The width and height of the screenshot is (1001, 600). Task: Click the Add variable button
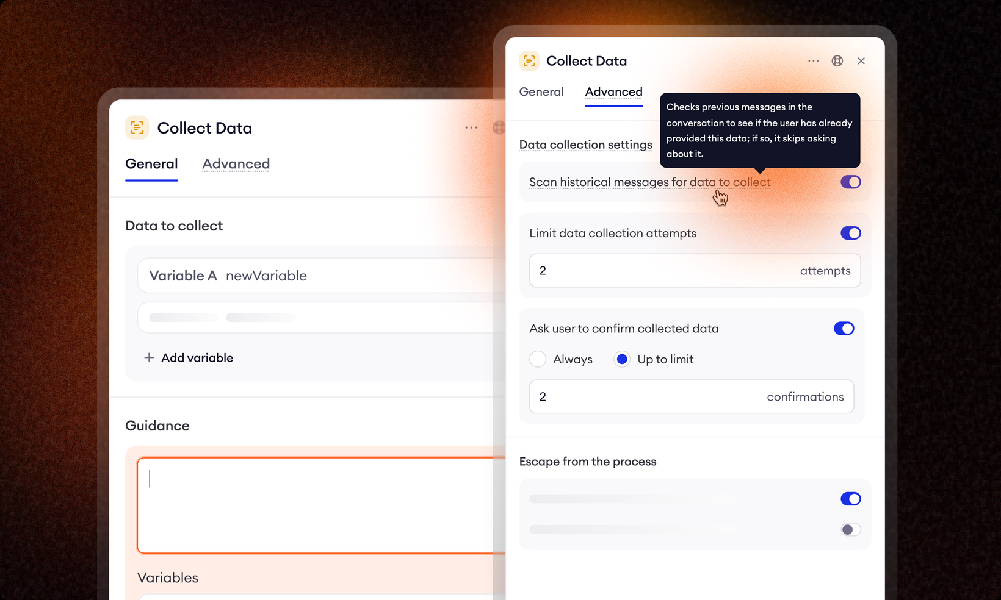click(x=197, y=358)
